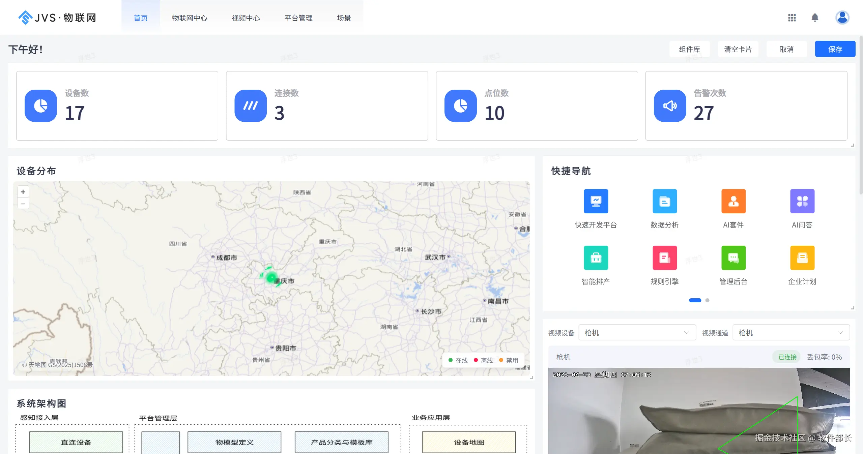The image size is (863, 454).
Task: Open the 快速开发平台 shortcut icon
Action: click(596, 201)
